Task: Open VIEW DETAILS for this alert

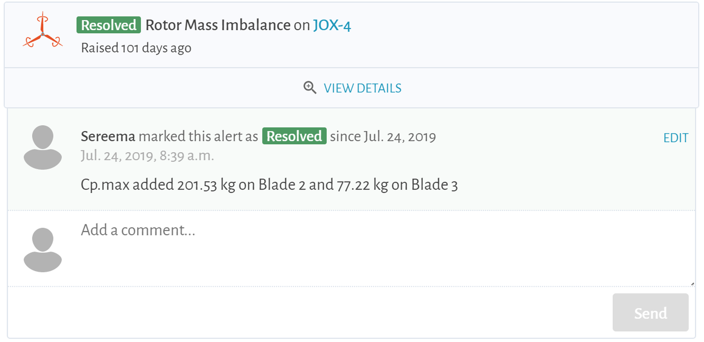Action: [x=362, y=88]
